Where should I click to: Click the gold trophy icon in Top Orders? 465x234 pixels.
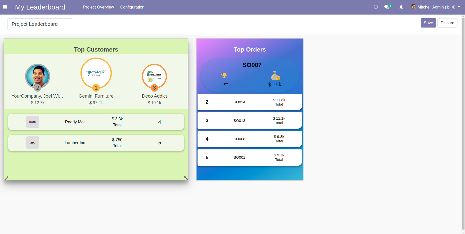point(224,76)
